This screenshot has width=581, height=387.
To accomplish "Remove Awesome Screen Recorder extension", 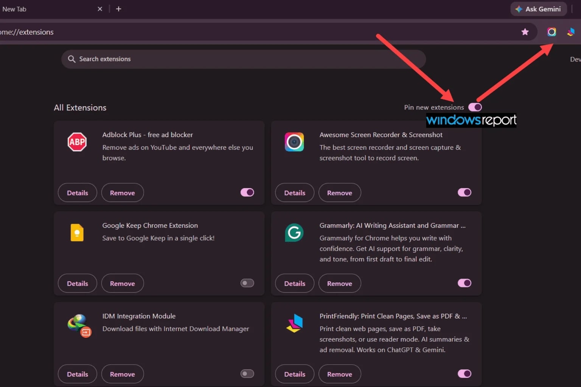I will (x=340, y=193).
